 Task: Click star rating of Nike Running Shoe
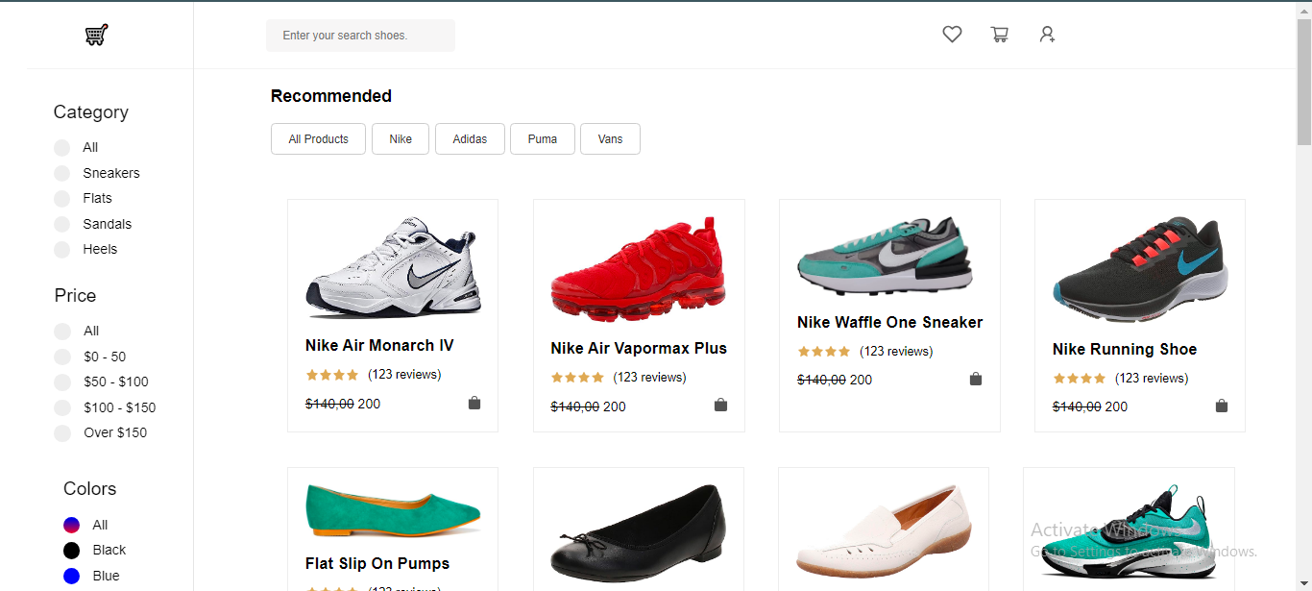(x=1080, y=379)
